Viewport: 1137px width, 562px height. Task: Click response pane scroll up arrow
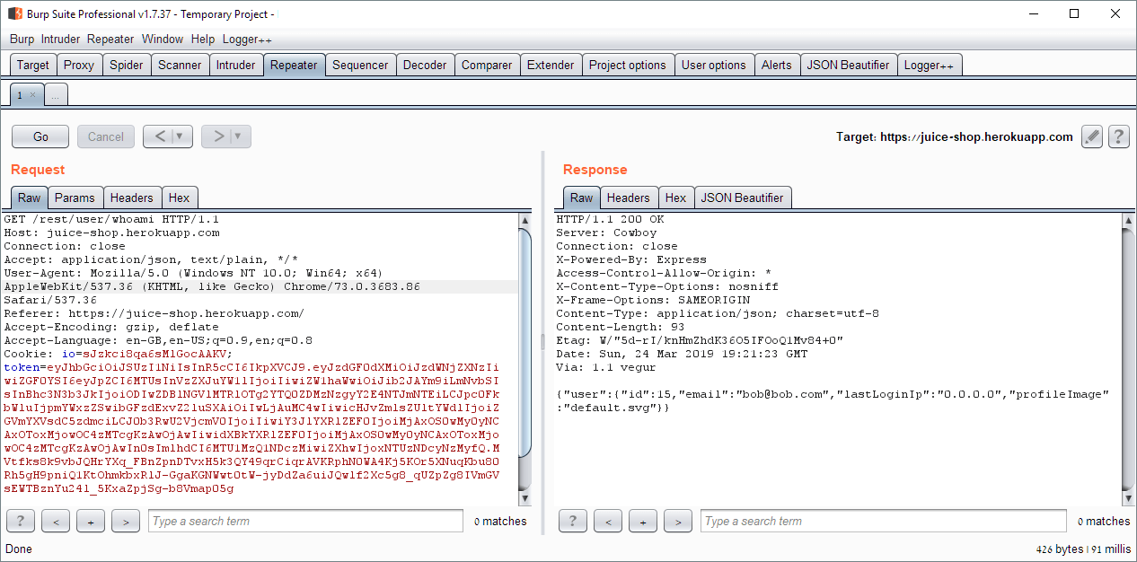(x=1128, y=221)
